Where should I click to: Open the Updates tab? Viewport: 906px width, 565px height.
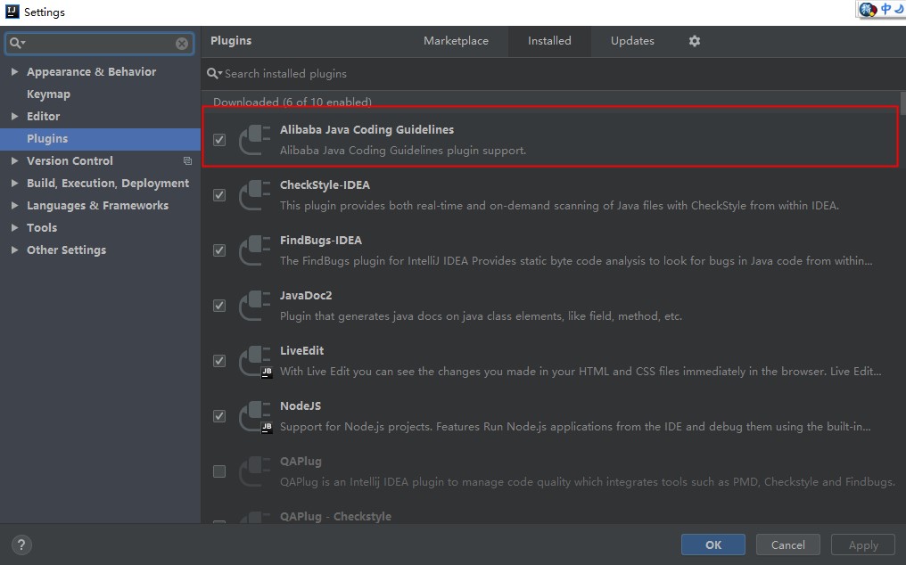(632, 41)
